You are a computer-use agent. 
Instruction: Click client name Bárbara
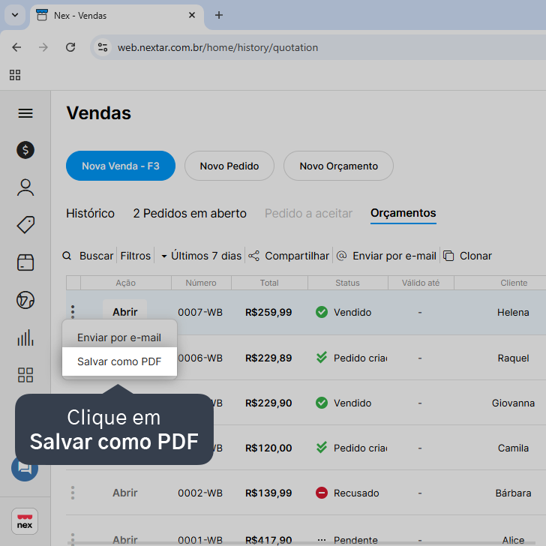[513, 493]
